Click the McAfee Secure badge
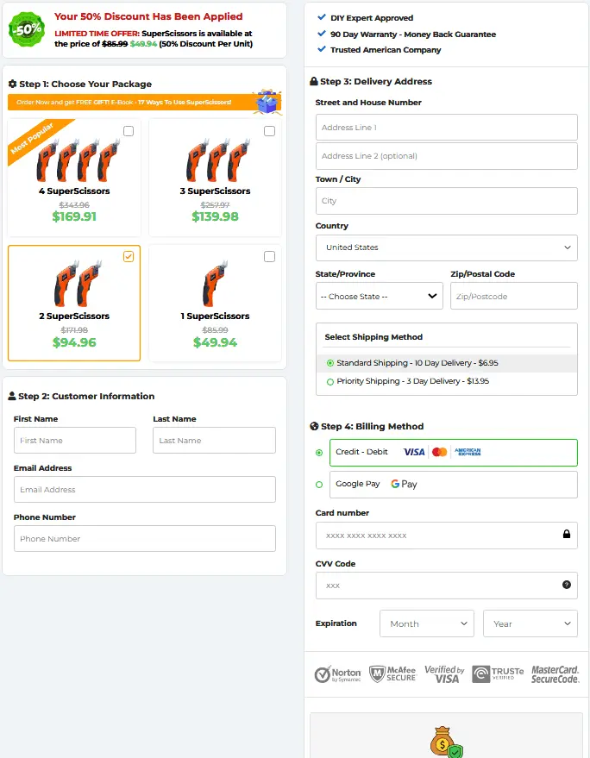 tap(392, 673)
